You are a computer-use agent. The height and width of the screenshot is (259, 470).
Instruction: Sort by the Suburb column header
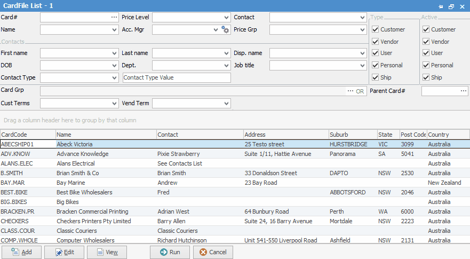pos(353,135)
